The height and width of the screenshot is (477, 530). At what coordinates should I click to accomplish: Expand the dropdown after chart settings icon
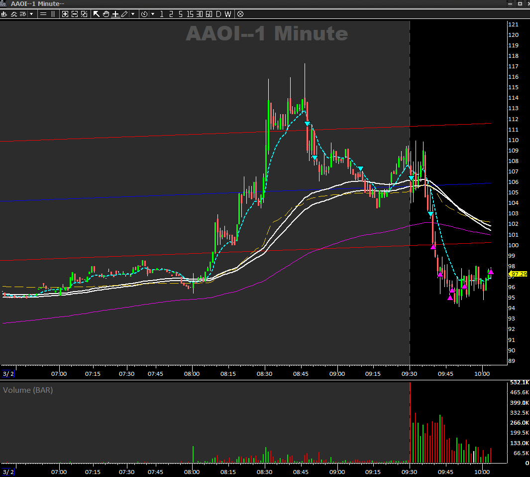click(31, 14)
